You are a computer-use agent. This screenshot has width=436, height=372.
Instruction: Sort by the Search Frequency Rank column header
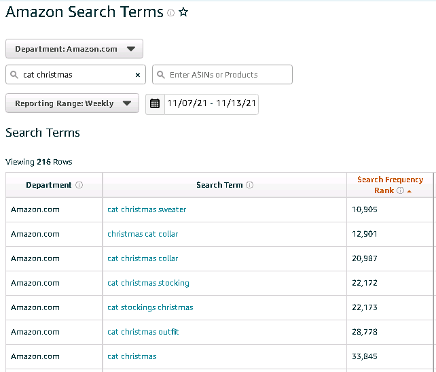click(x=390, y=185)
